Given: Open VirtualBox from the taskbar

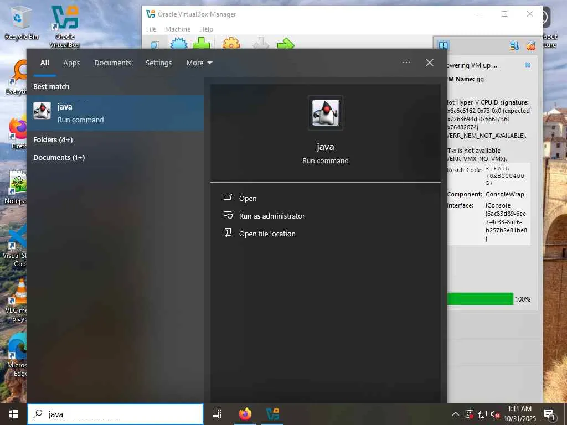Looking at the screenshot, I should click(x=272, y=414).
